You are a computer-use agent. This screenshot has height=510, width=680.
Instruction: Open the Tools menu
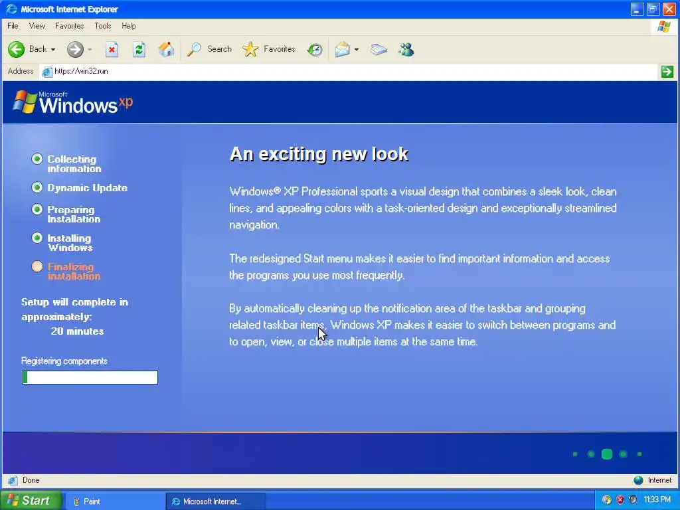(x=103, y=26)
